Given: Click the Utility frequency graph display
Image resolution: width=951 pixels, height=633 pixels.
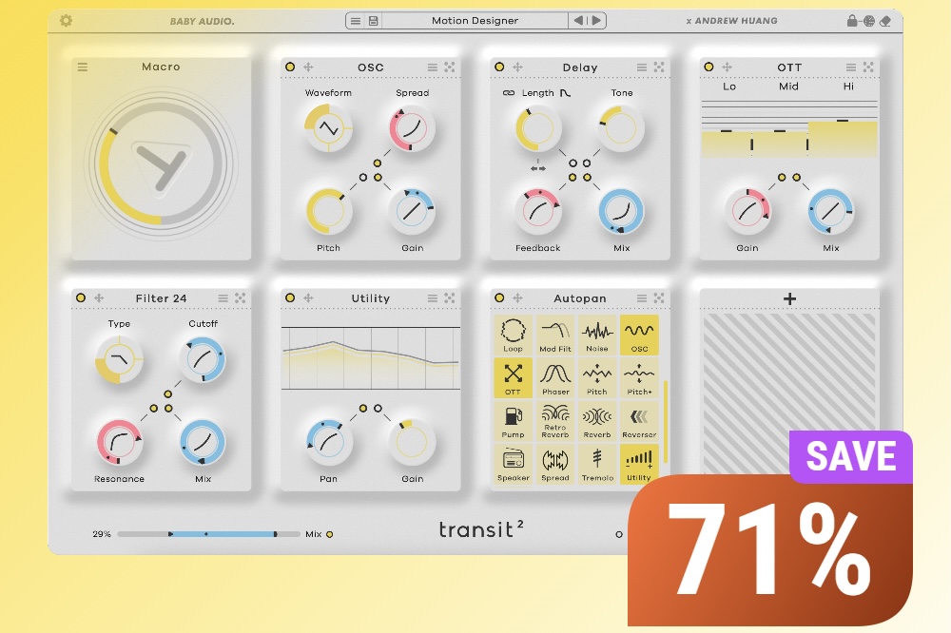Looking at the screenshot, I should click(370, 357).
